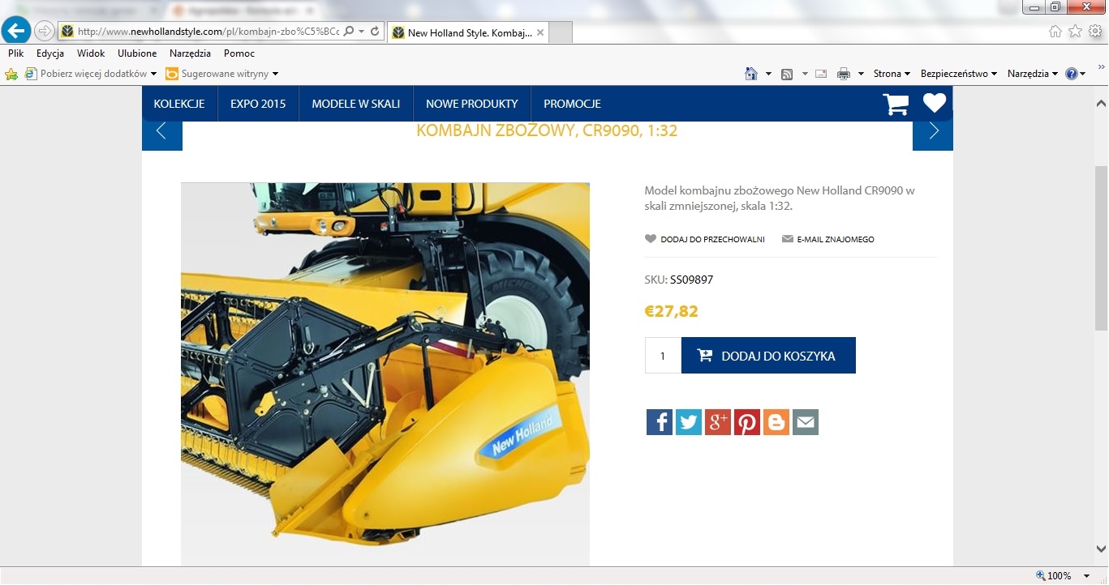Open the PROMOCJE navigation item
The width and height of the screenshot is (1109, 585).
(572, 104)
